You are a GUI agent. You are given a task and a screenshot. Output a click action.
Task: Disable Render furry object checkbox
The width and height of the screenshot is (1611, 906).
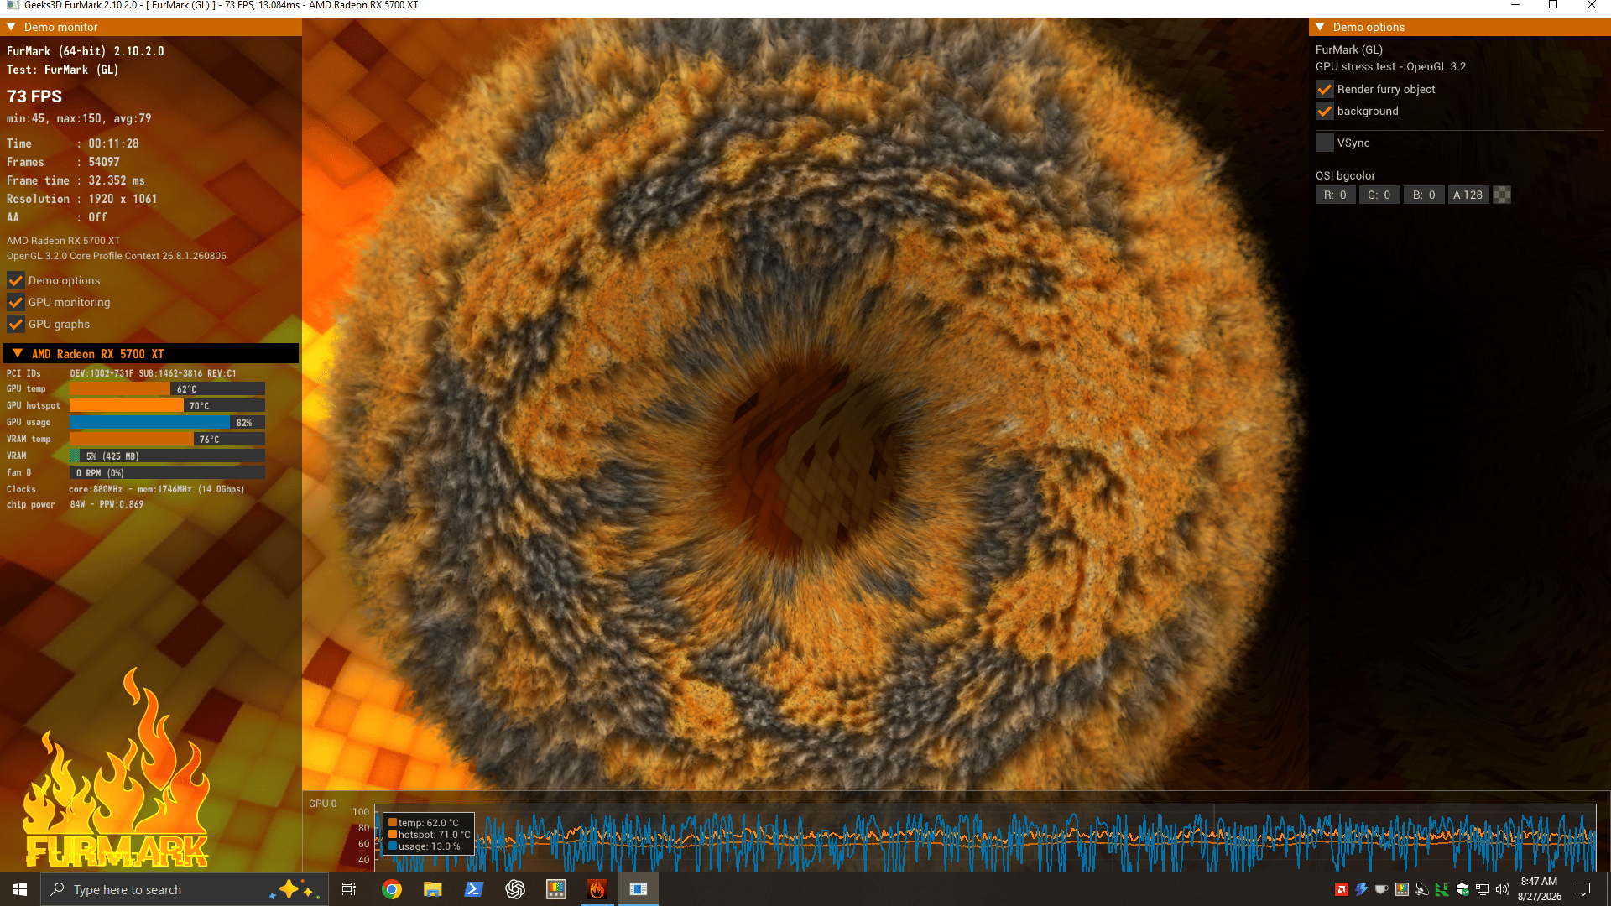coord(1325,89)
